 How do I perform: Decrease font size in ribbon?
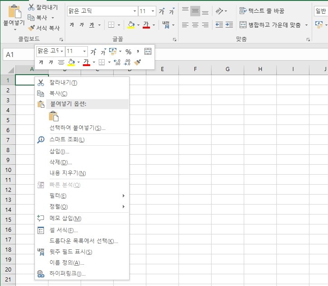point(172,11)
